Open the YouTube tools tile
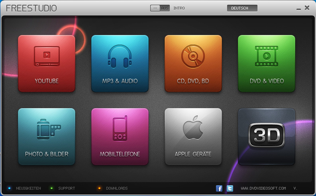316x196 pixels. (x=47, y=64)
